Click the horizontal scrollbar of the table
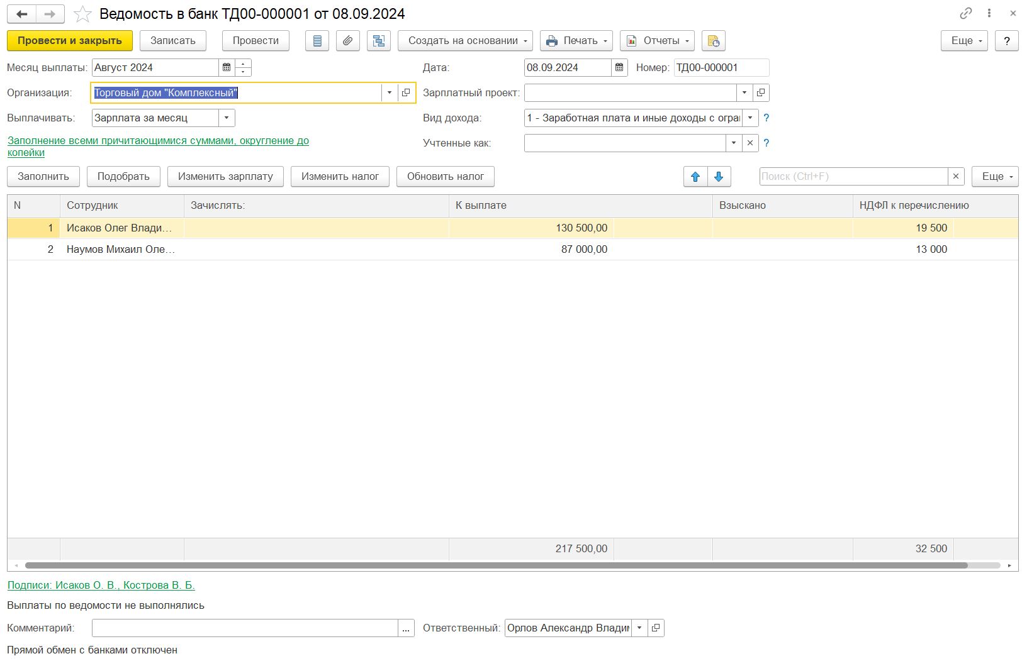 coord(496,565)
